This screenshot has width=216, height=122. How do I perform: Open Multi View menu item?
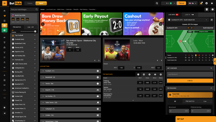point(61,9)
